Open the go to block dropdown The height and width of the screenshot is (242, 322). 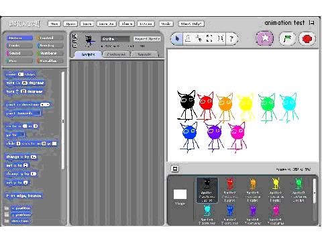point(21,134)
